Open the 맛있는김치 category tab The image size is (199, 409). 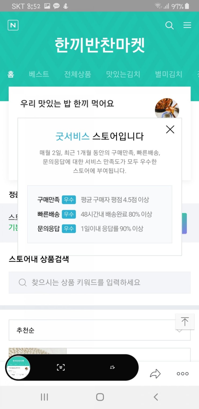(x=123, y=74)
